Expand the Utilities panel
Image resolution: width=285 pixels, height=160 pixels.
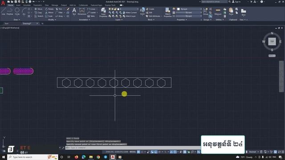(220, 20)
